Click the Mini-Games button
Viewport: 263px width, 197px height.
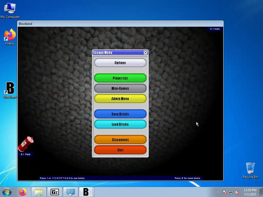120,88
